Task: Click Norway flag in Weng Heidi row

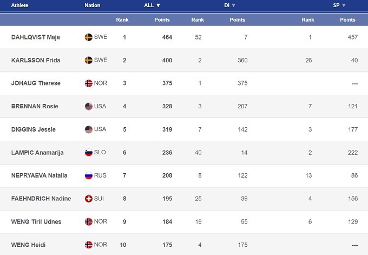Action: coord(89,245)
